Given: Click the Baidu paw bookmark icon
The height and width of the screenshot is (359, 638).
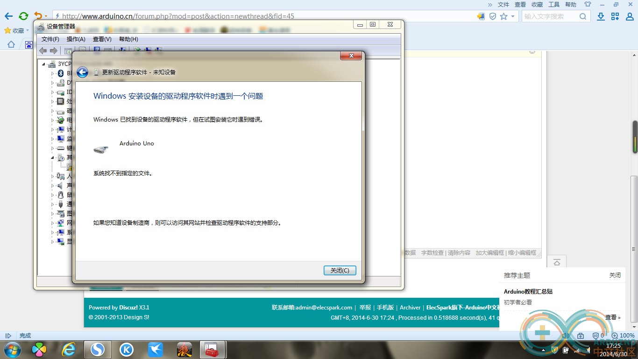Looking at the screenshot, I should (29, 44).
